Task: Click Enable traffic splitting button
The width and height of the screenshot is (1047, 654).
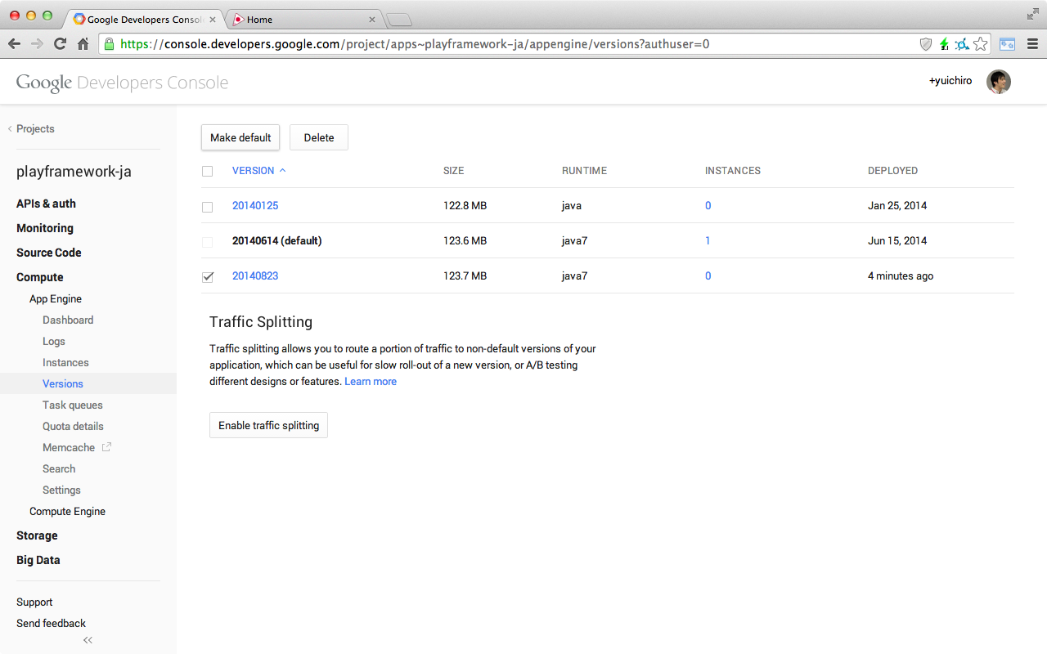Action: [268, 425]
